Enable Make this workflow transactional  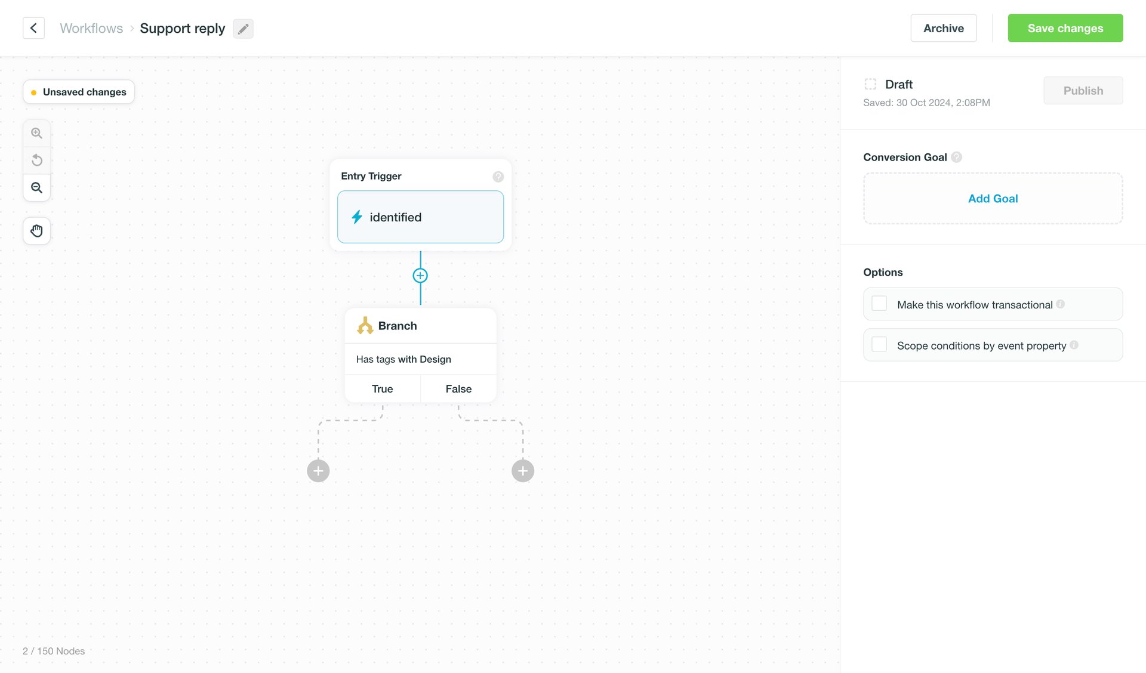879,303
